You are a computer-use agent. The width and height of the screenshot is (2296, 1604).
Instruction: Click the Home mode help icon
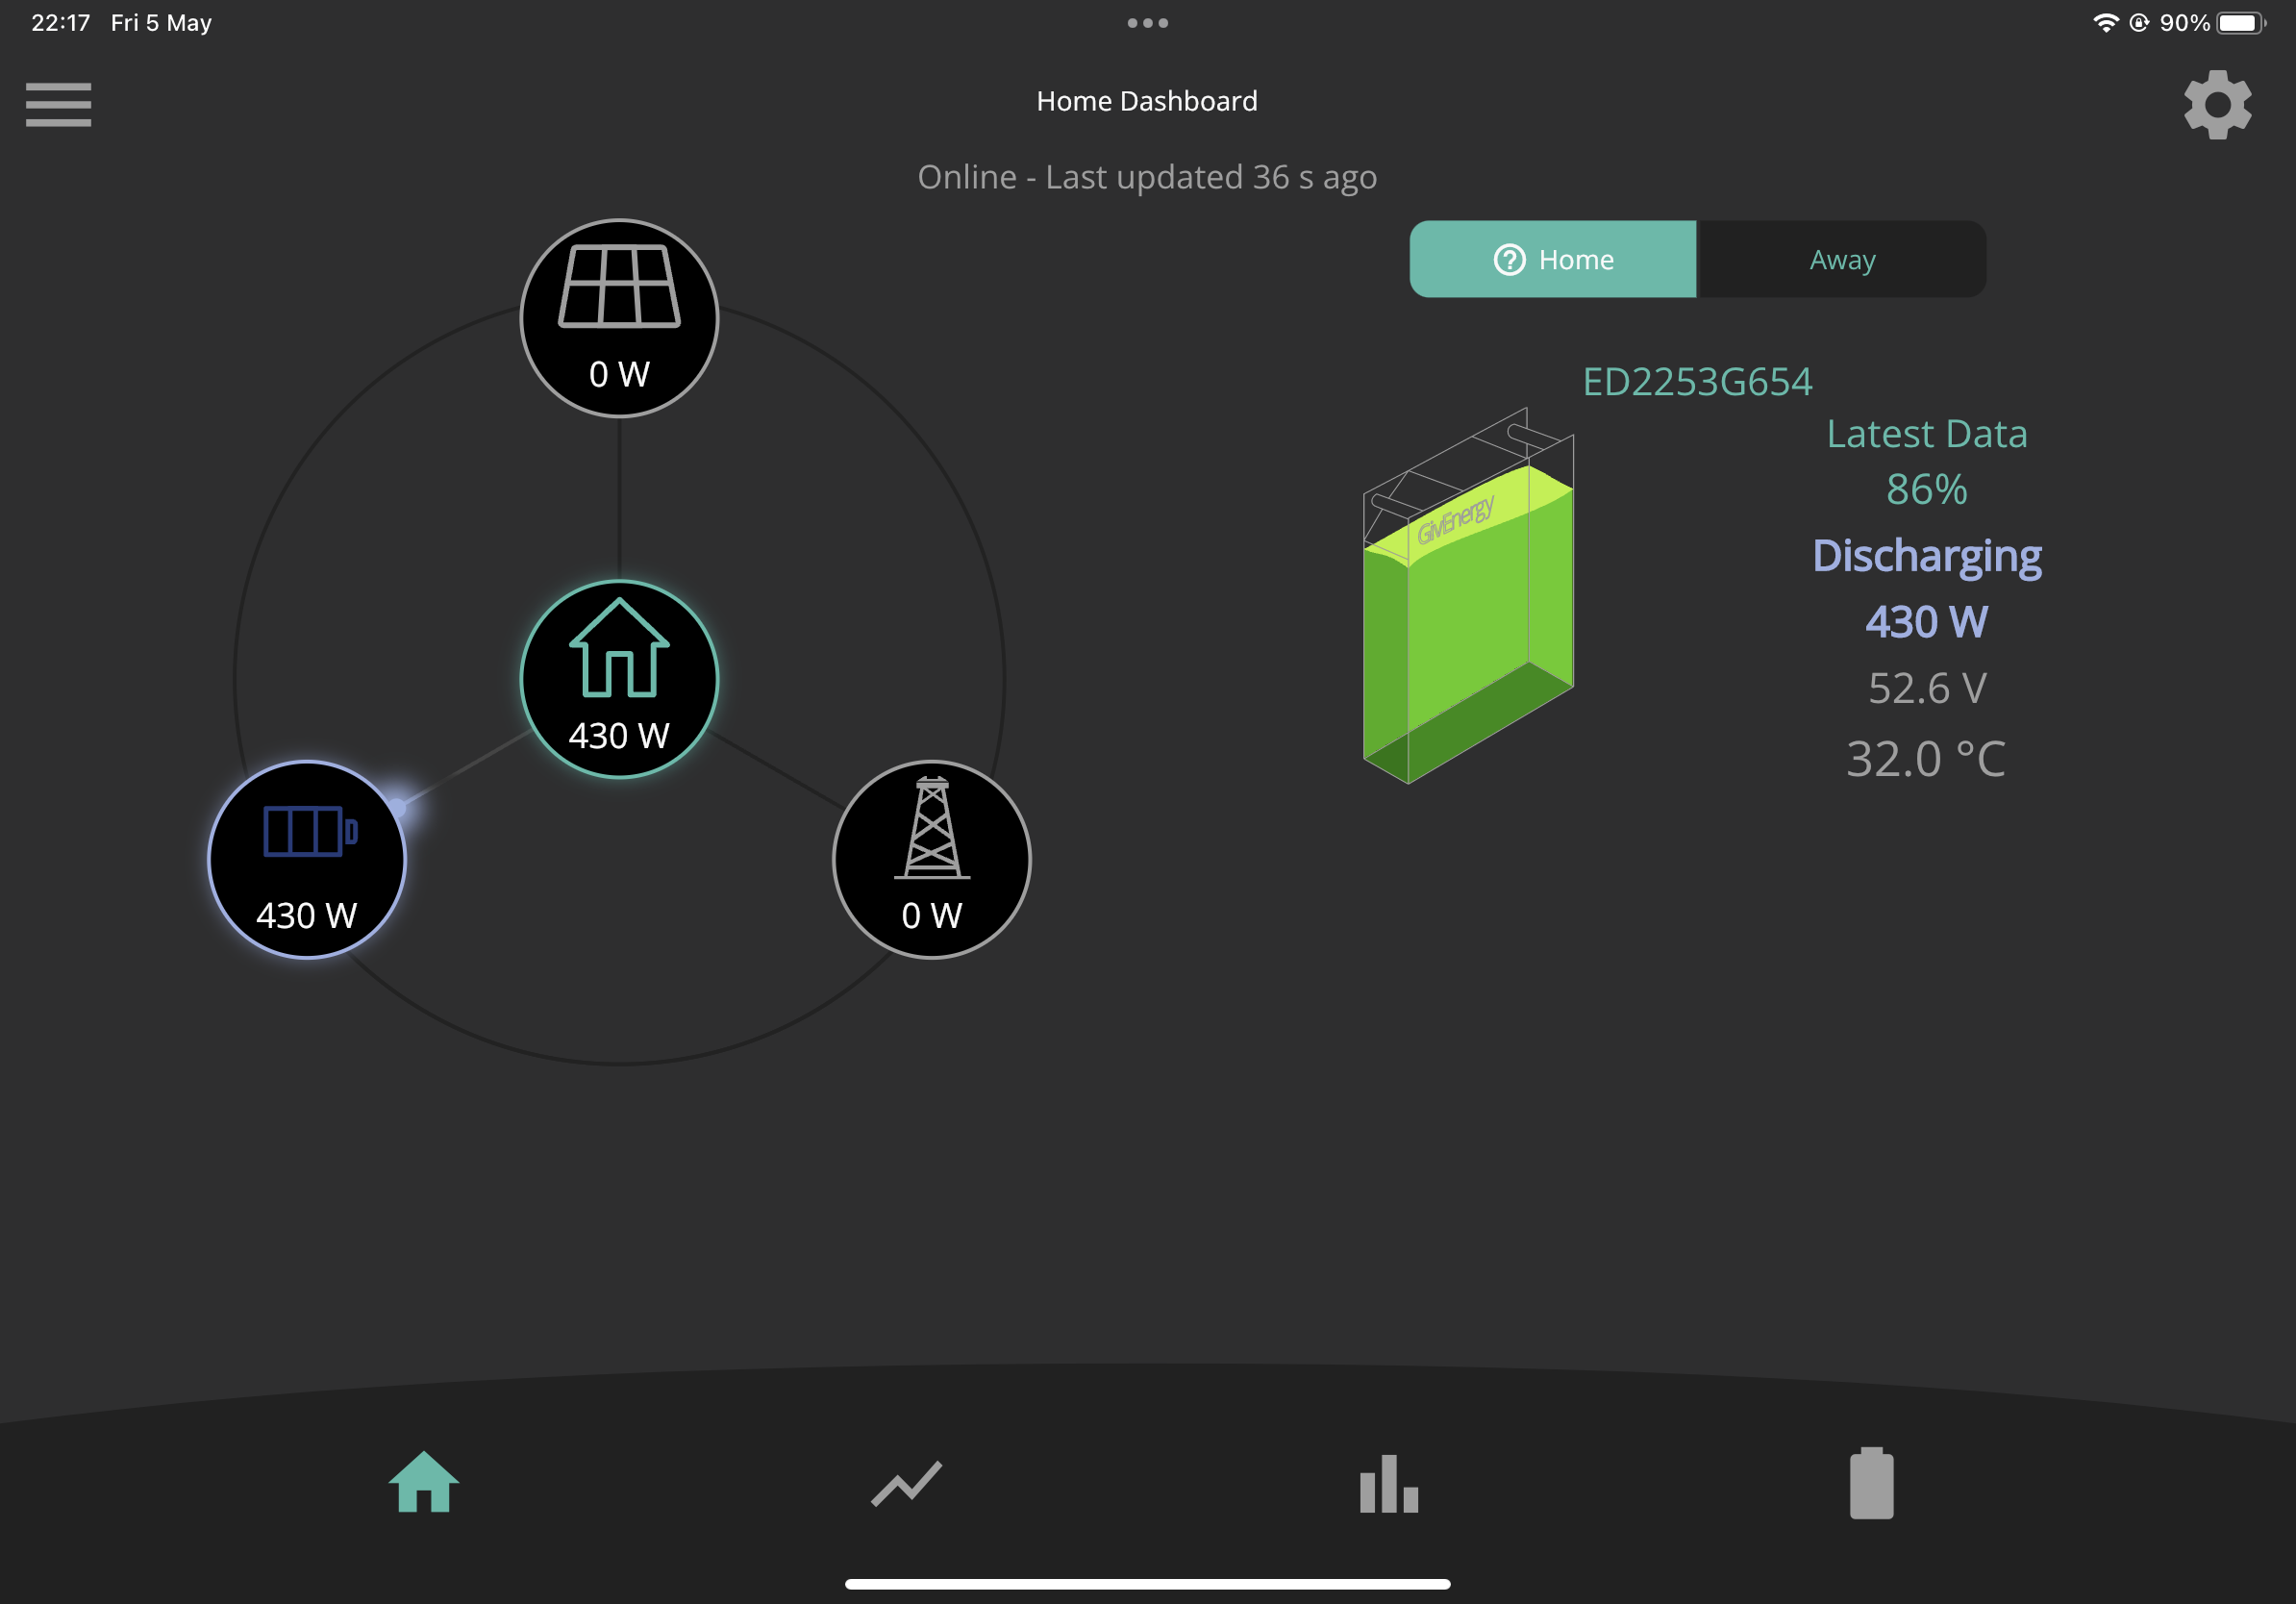1509,260
